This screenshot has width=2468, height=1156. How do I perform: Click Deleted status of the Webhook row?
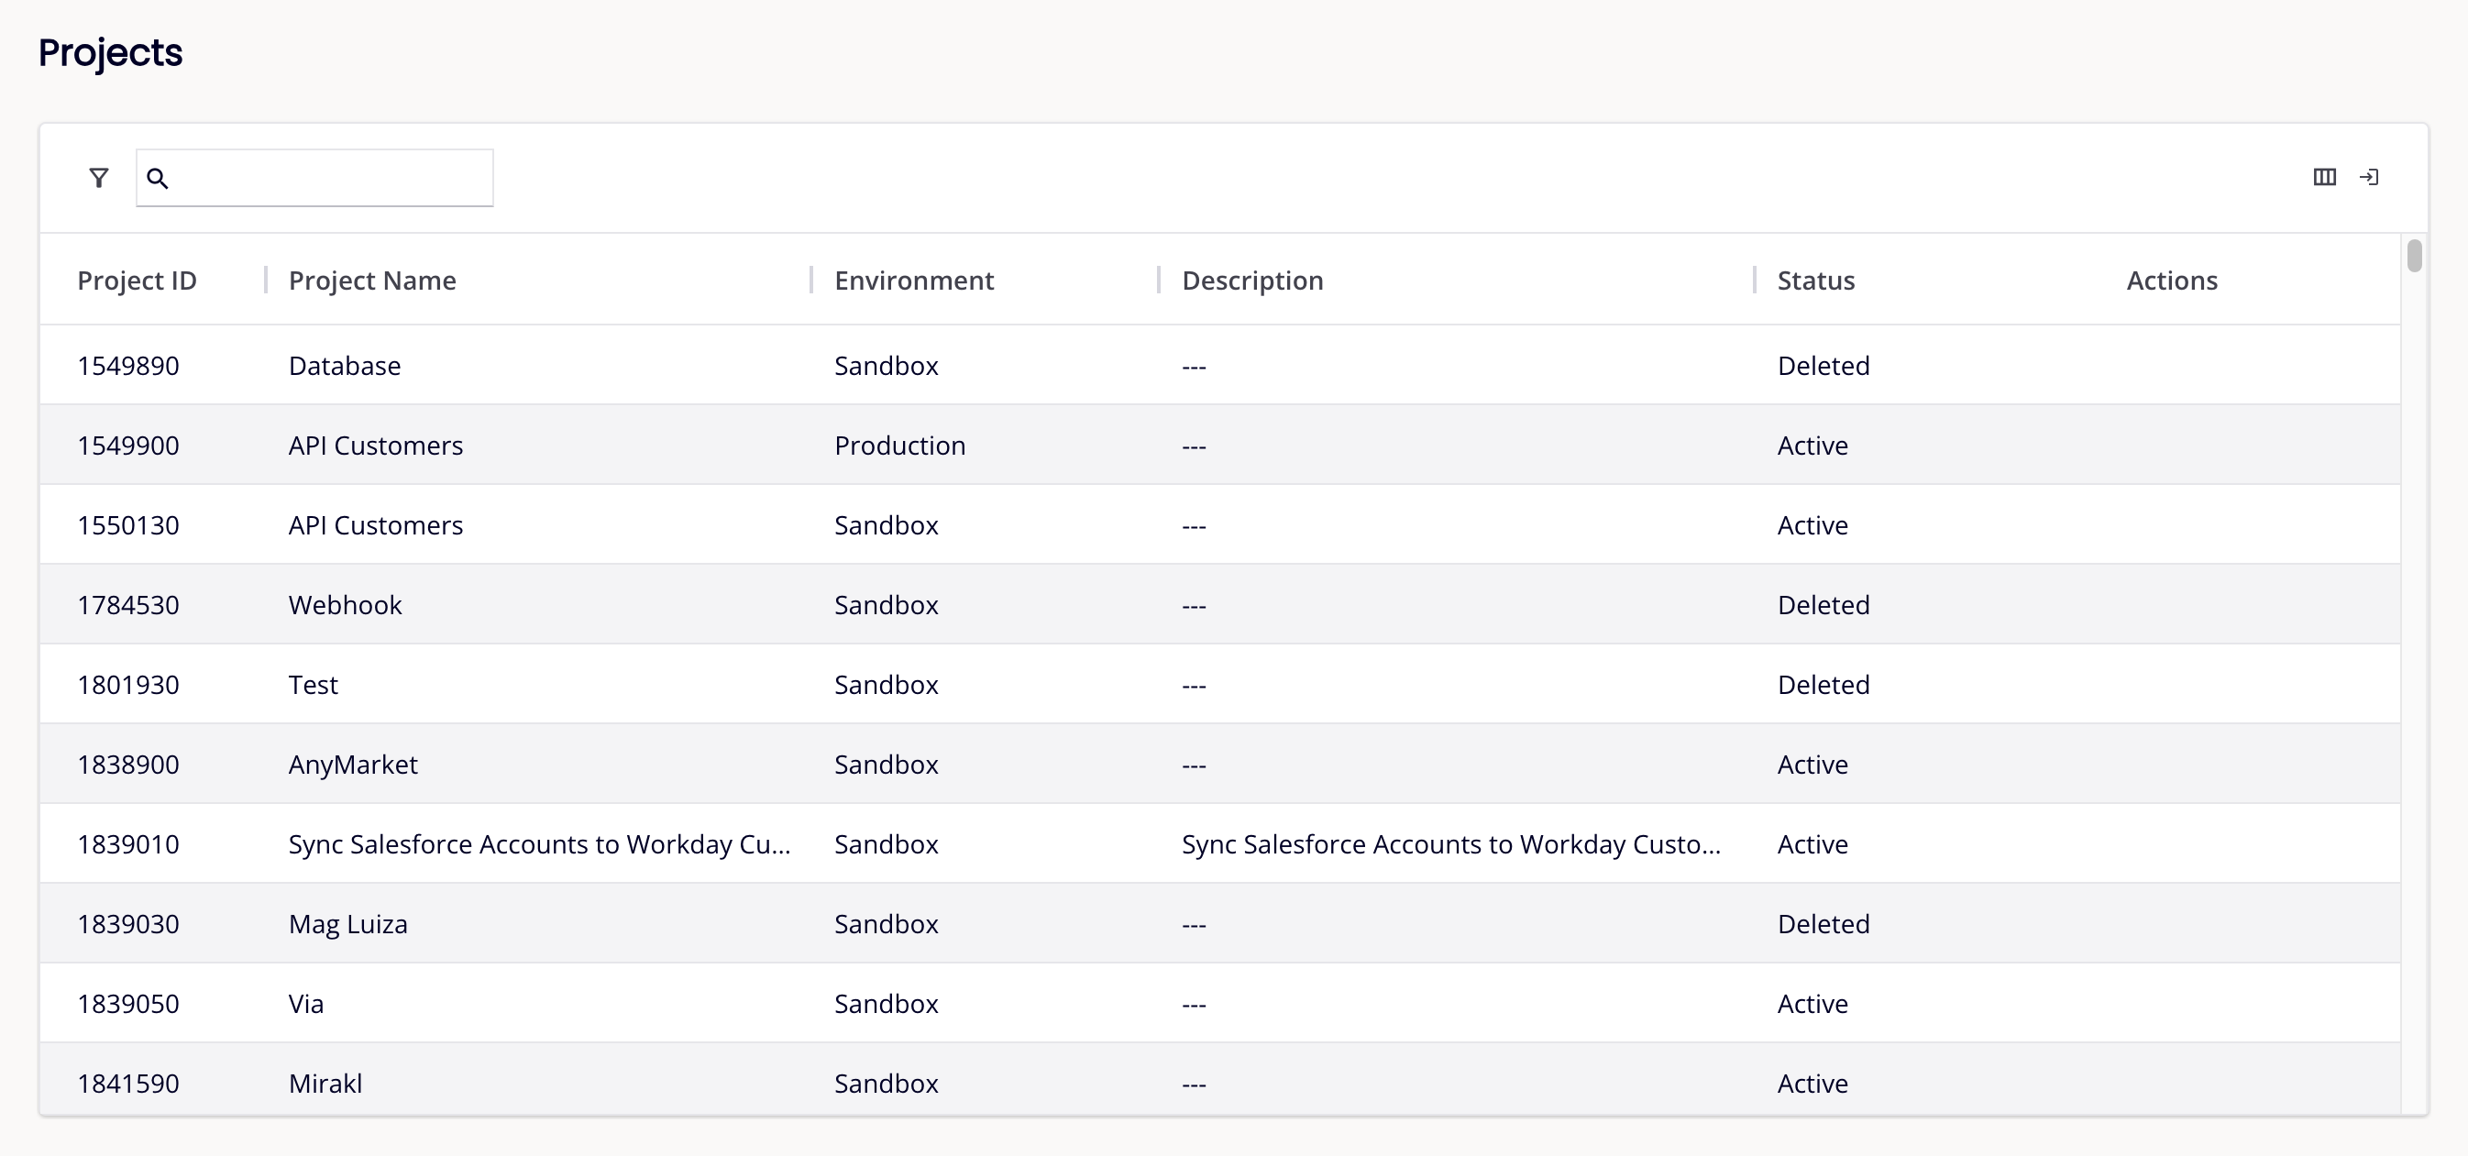[1823, 605]
